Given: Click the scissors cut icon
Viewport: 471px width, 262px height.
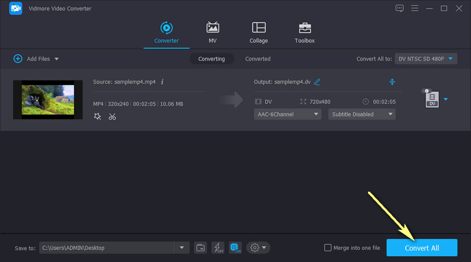Looking at the screenshot, I should (x=112, y=116).
